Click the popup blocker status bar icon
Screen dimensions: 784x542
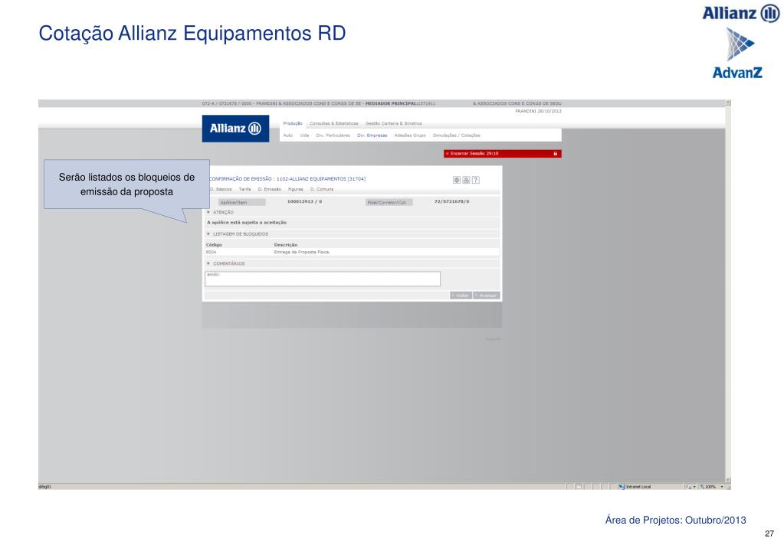[x=579, y=487]
